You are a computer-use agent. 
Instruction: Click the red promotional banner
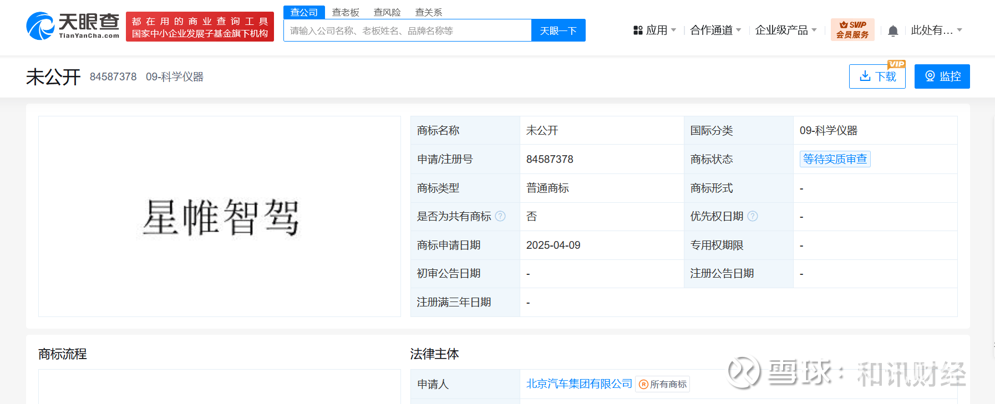point(200,27)
